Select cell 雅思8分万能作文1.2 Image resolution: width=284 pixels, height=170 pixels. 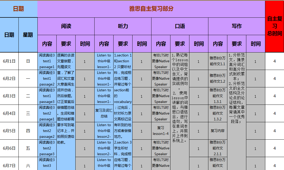coord(218,79)
